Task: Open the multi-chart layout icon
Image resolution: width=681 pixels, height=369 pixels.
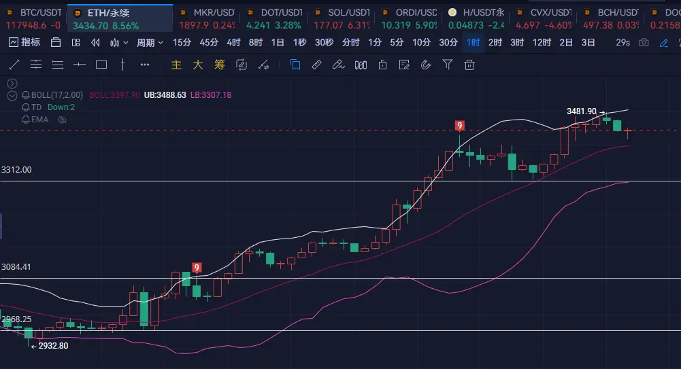Action: [76, 43]
